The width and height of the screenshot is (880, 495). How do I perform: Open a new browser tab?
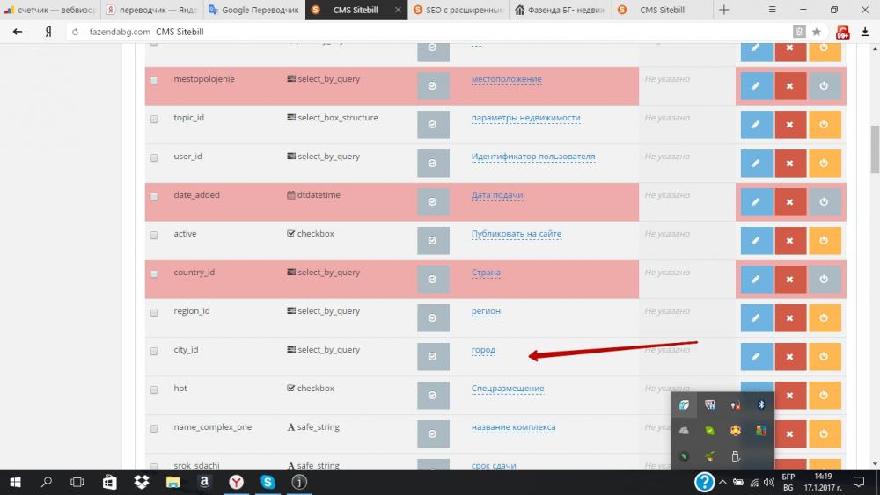723,10
